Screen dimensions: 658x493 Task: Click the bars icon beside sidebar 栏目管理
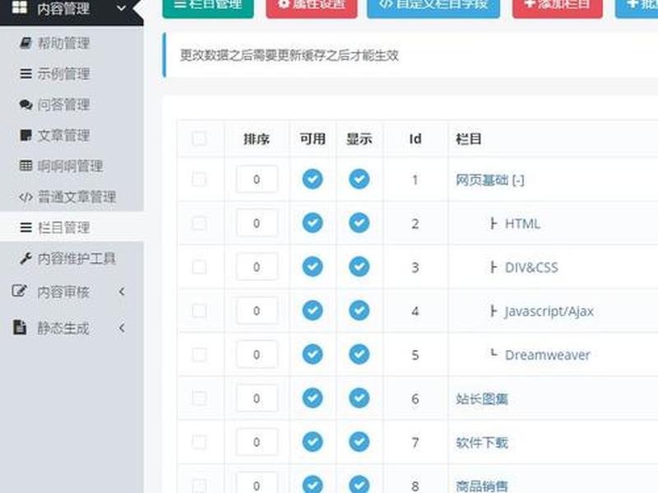coord(25,228)
